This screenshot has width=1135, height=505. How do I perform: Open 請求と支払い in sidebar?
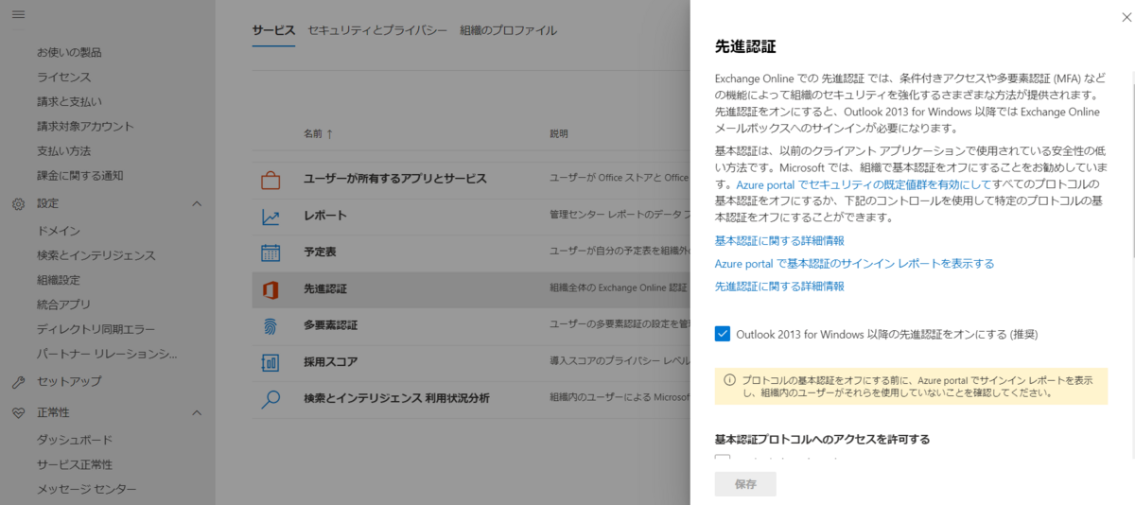[69, 101]
